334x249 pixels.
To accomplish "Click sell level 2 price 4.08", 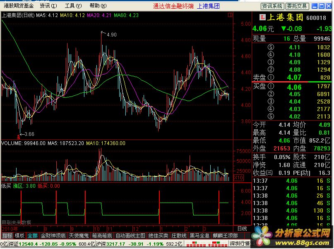I will click(294, 70).
